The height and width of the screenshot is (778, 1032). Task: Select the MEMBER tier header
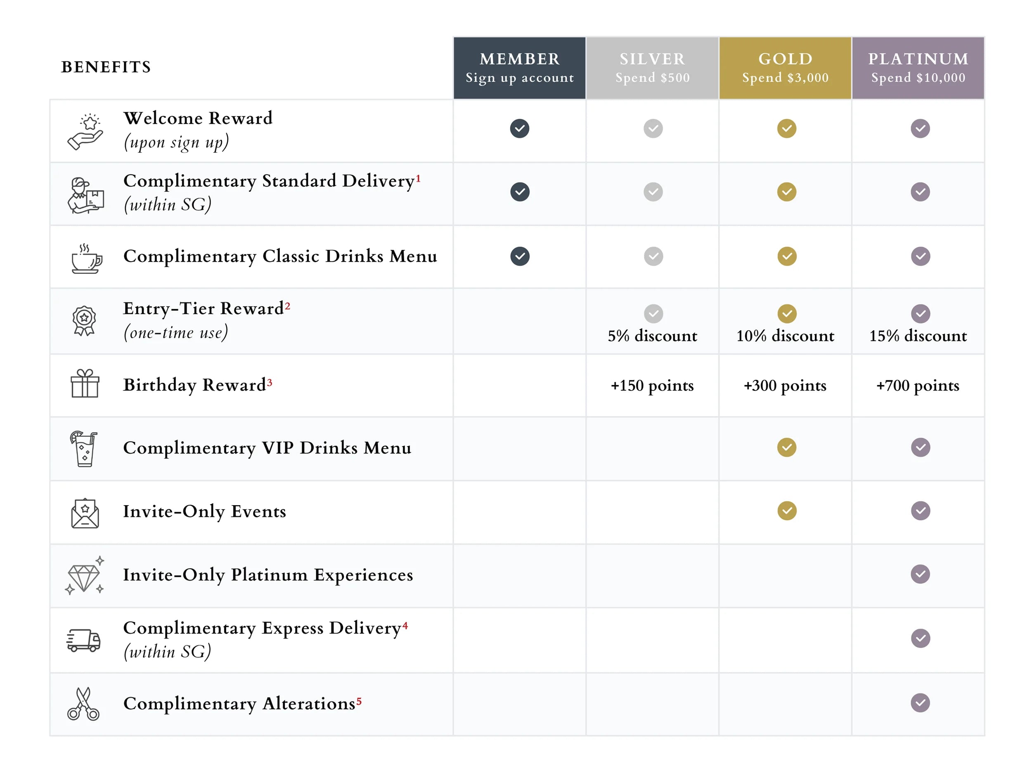click(x=520, y=68)
